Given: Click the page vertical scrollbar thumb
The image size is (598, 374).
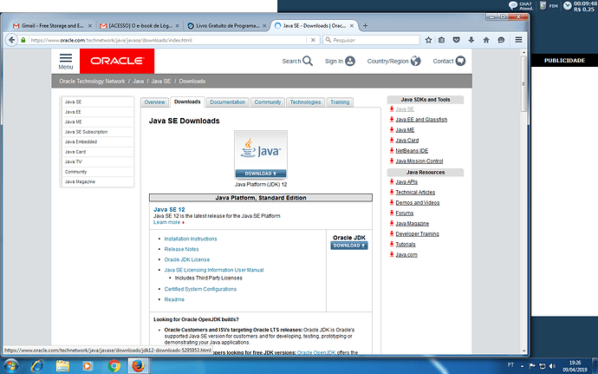Looking at the screenshot, I should [523, 83].
